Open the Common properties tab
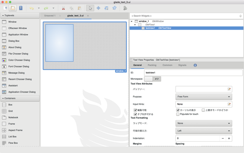The image size is (244, 153). coord(167,65)
